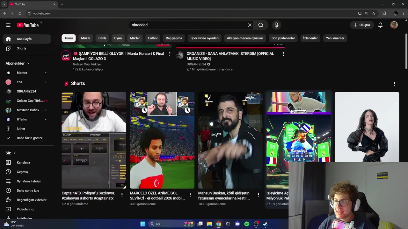
Task: Open Task View from the taskbar
Action: coord(200,224)
